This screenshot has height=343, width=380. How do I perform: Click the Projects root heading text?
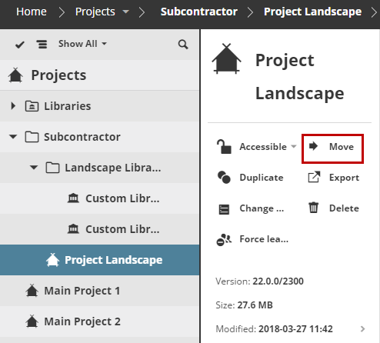[58, 75]
